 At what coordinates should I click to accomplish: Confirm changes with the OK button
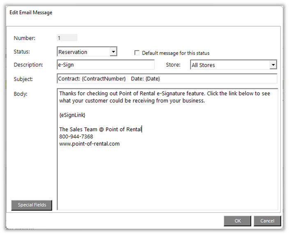(237, 221)
